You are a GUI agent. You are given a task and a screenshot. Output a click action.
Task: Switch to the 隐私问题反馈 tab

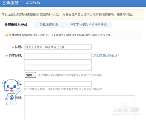coord(49,25)
